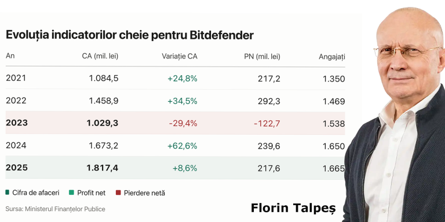Click the 1.817,4 turnover value
The height and width of the screenshot is (222, 445).
[x=103, y=168]
